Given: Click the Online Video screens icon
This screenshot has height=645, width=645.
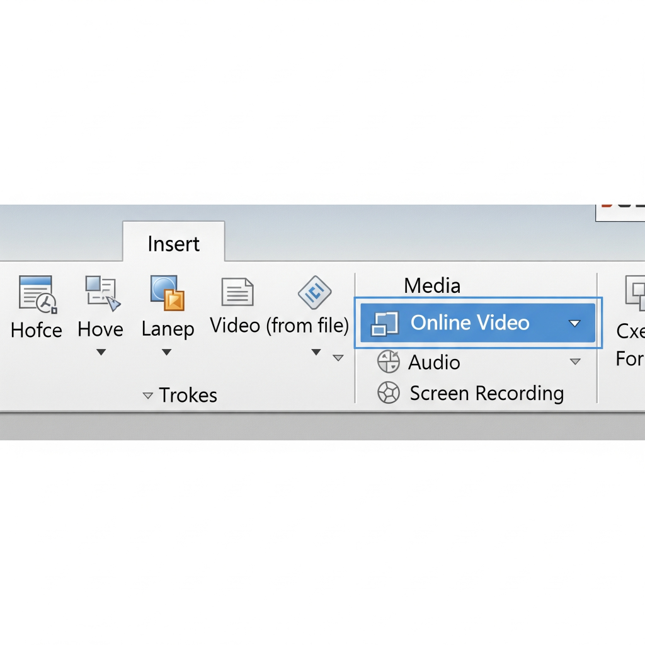Looking at the screenshot, I should click(x=385, y=324).
